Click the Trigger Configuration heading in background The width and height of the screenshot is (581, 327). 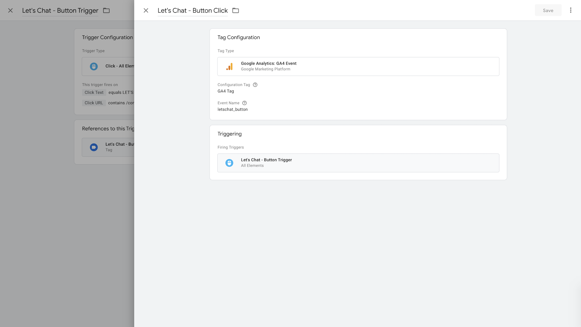click(x=107, y=37)
